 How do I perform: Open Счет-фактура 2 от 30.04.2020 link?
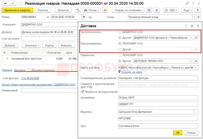click(30, 78)
